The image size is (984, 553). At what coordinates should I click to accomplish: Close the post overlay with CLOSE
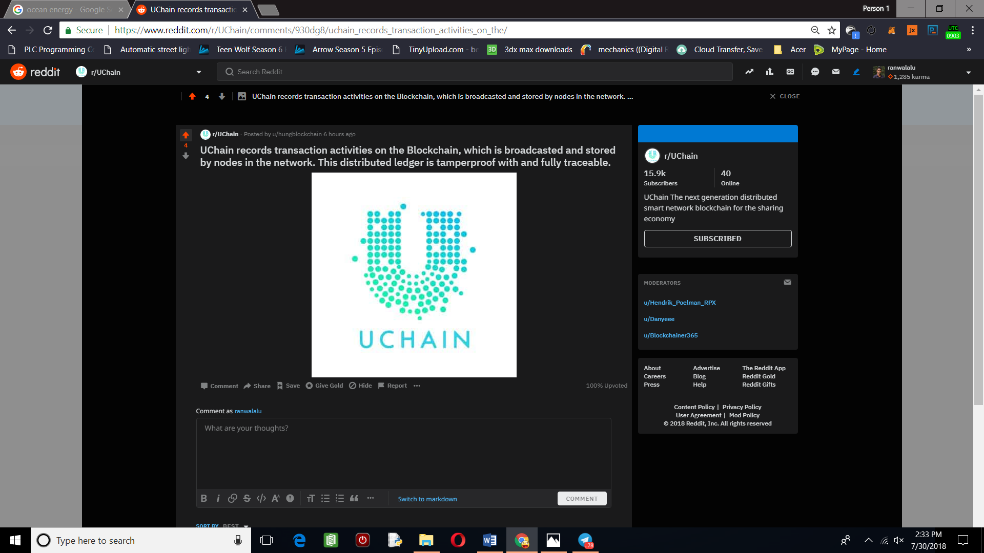[x=785, y=96]
